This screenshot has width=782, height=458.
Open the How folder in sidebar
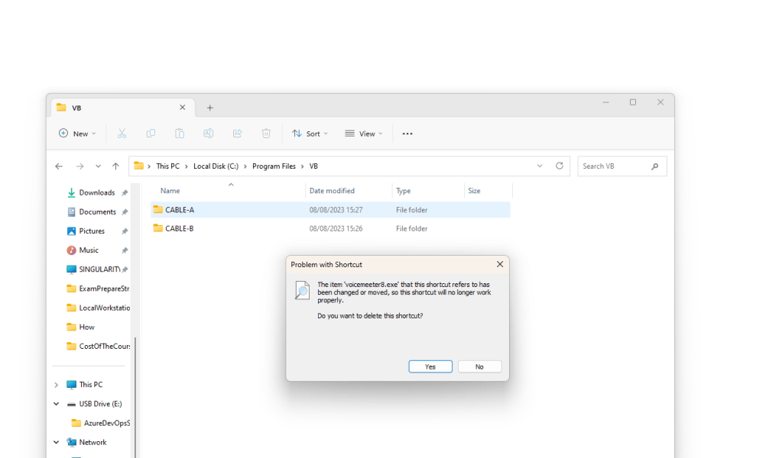(x=86, y=327)
